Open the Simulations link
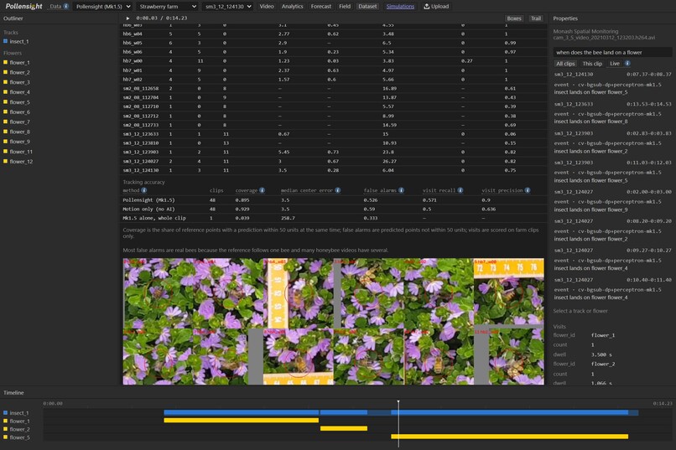Image resolution: width=676 pixels, height=450 pixels. tap(400, 7)
